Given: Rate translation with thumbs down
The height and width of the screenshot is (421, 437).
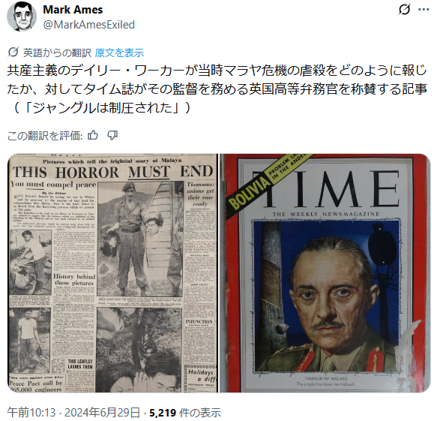Looking at the screenshot, I should click(112, 135).
